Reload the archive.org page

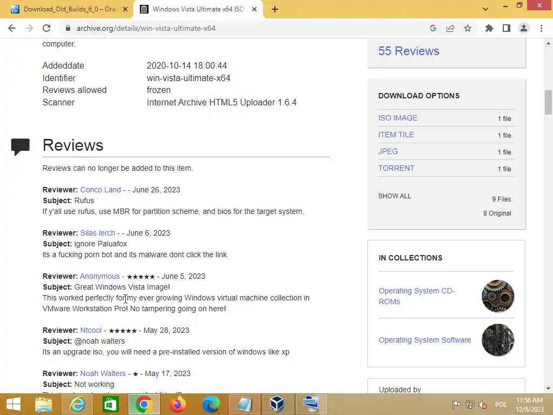(x=46, y=28)
